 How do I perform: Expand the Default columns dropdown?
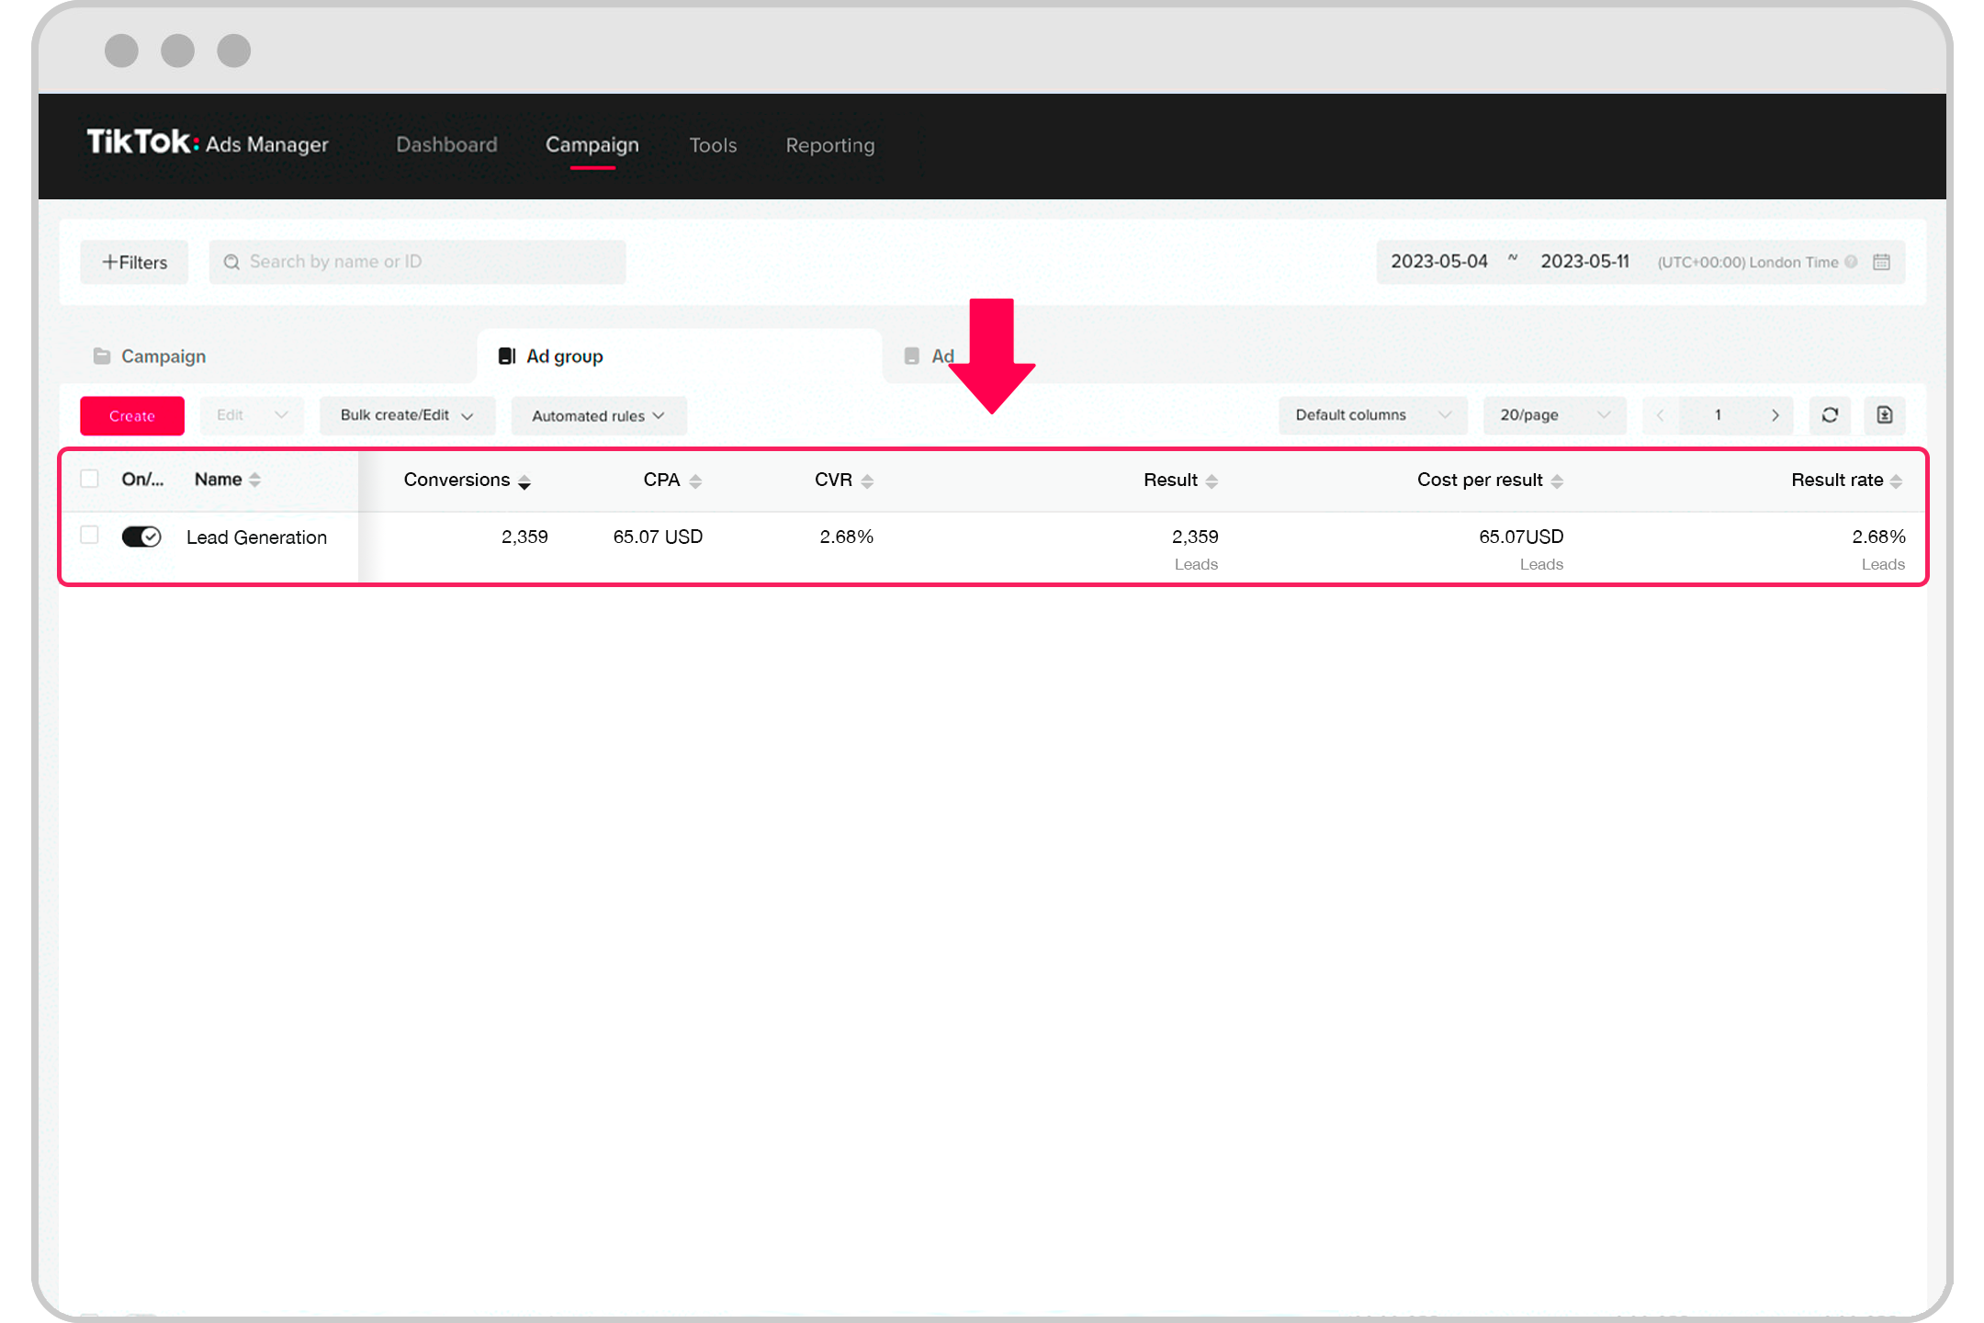tap(1371, 415)
